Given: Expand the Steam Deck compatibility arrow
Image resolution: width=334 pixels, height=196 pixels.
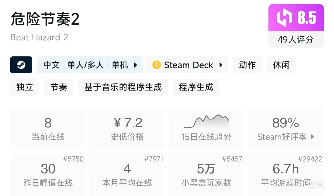Looking at the screenshot, I should 221,65.
